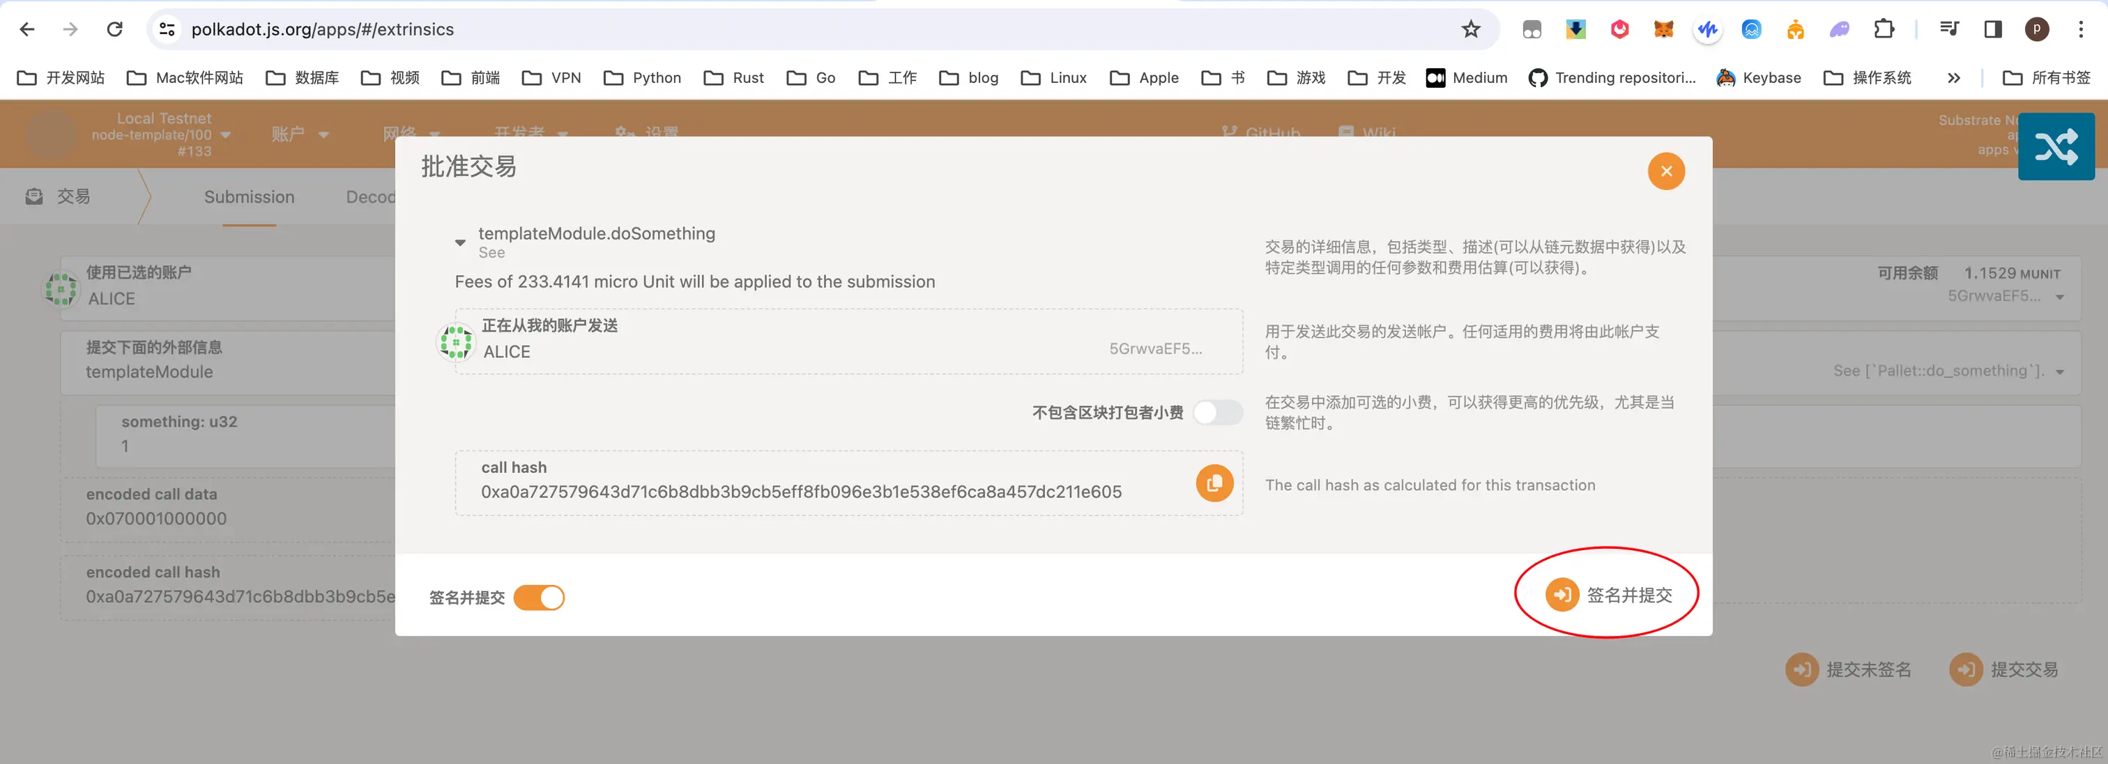Copy the call hash with orange icon
2108x764 pixels.
[x=1214, y=483]
